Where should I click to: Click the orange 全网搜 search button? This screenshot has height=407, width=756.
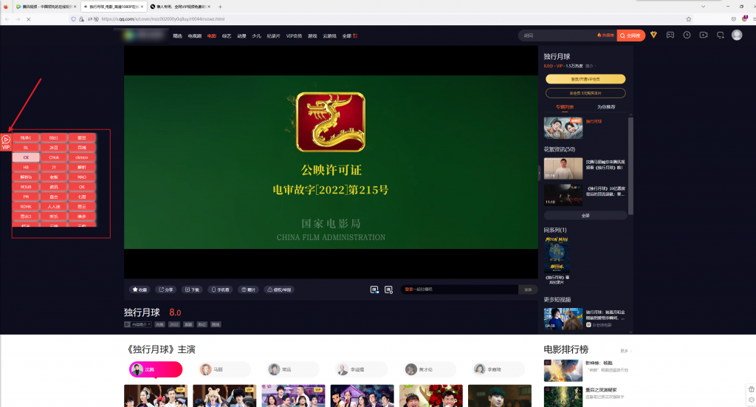[630, 35]
